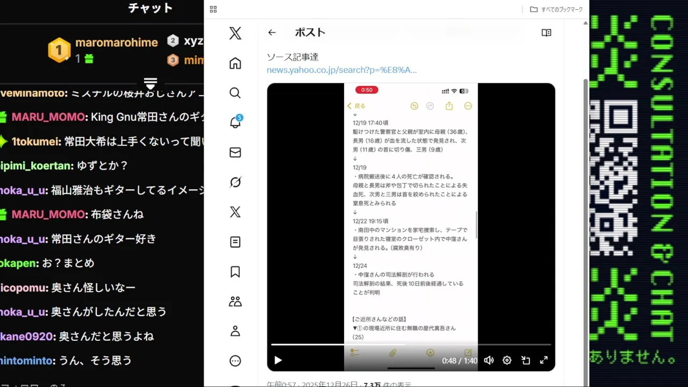Viewport: 688px width, 387px height.
Task: Open Communities people icon
Action: 235,301
